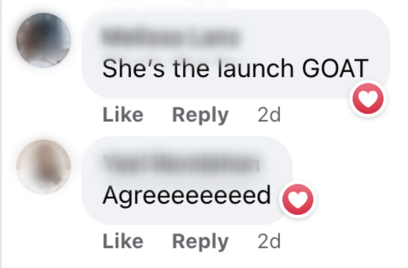Like the "Agreeeeeeeed" comment
Image resolution: width=408 pixels, height=268 pixels.
[x=123, y=241]
